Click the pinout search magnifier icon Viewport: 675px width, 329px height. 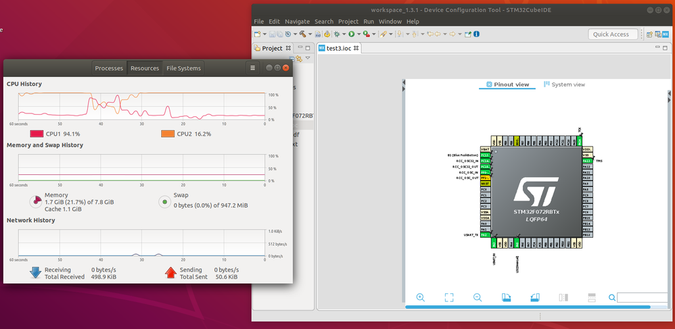611,297
